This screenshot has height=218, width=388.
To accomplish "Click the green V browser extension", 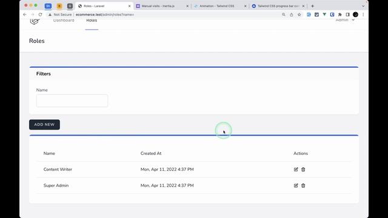I will pos(324,15).
